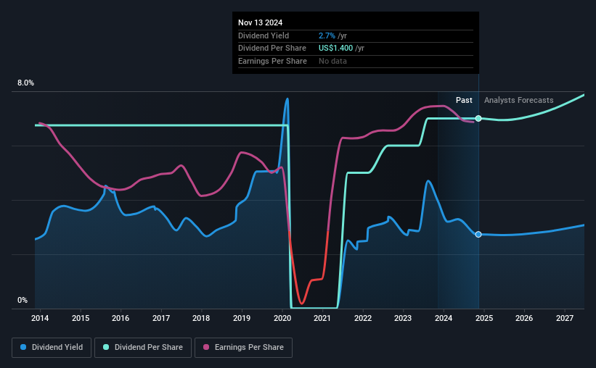Click the 2025 x-axis label
The image size is (596, 368).
coord(484,318)
